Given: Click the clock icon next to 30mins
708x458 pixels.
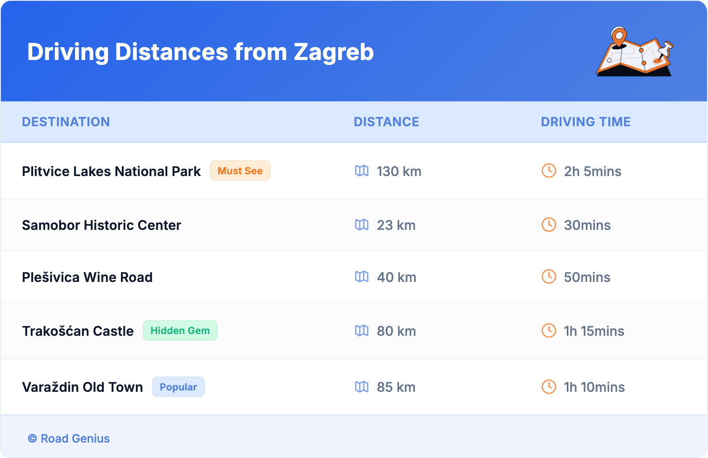Looking at the screenshot, I should click(x=549, y=225).
